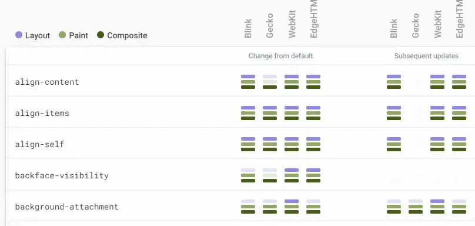Click align-self EdgeHTML icon under Change from default
This screenshot has width=475, height=226.
tap(313, 144)
